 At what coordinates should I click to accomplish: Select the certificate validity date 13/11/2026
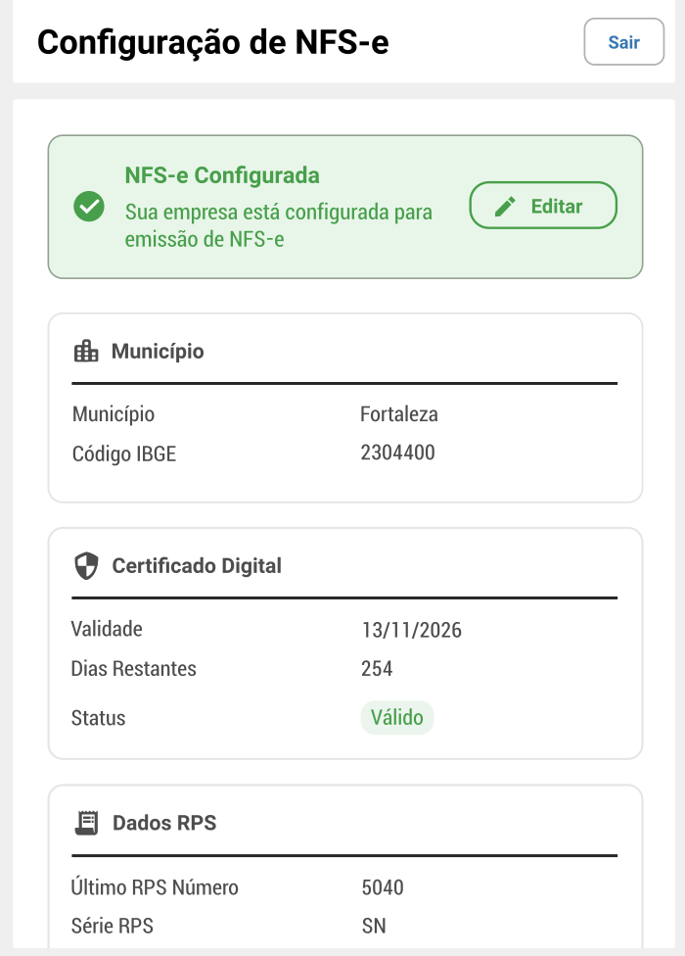click(x=412, y=629)
